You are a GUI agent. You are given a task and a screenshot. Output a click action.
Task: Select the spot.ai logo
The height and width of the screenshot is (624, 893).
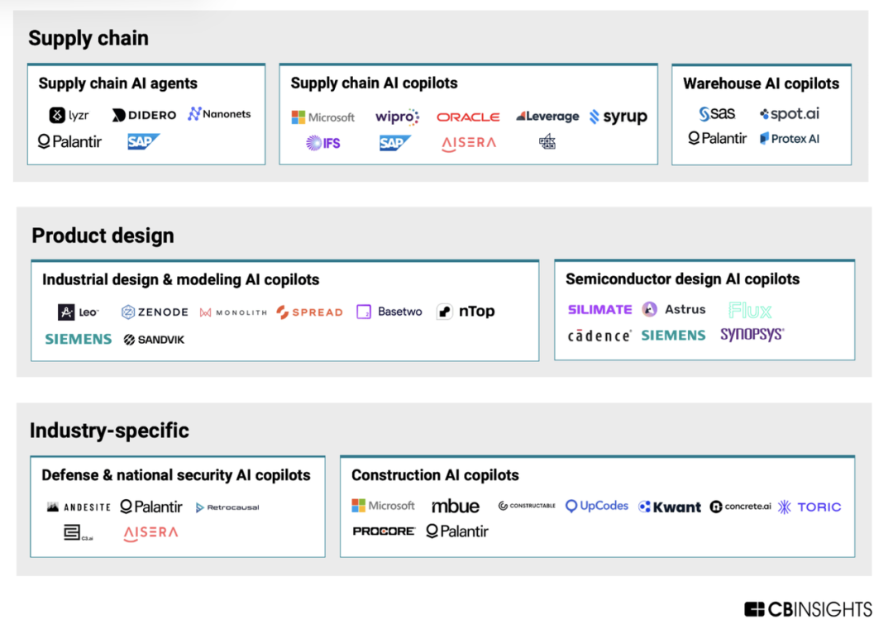[x=789, y=114]
